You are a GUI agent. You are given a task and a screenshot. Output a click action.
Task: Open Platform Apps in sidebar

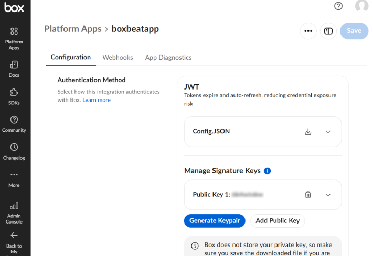pos(14,38)
